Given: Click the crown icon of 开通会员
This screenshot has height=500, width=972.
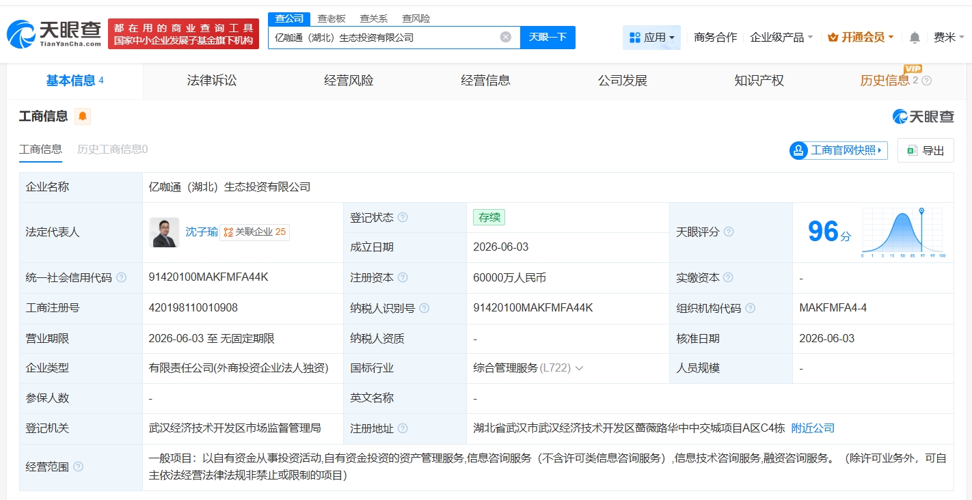Looking at the screenshot, I should coord(833,38).
